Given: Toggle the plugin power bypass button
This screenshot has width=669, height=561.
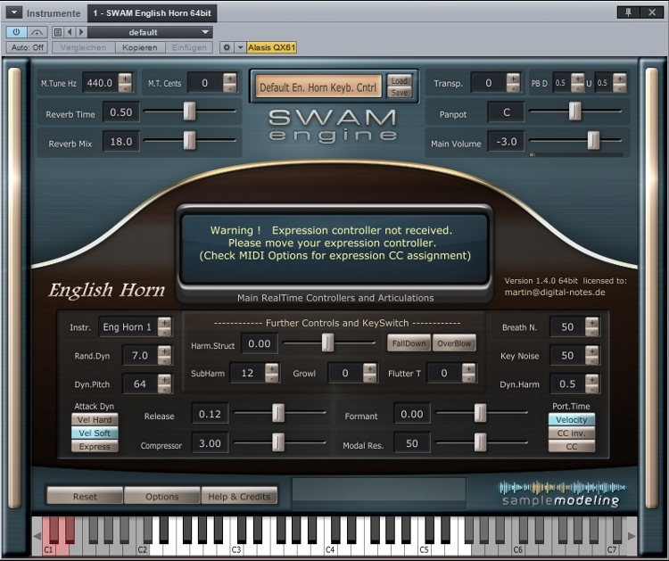Looking at the screenshot, I should tap(16, 32).
